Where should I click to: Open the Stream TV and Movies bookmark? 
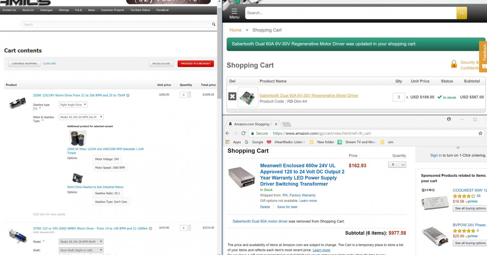coord(357,142)
